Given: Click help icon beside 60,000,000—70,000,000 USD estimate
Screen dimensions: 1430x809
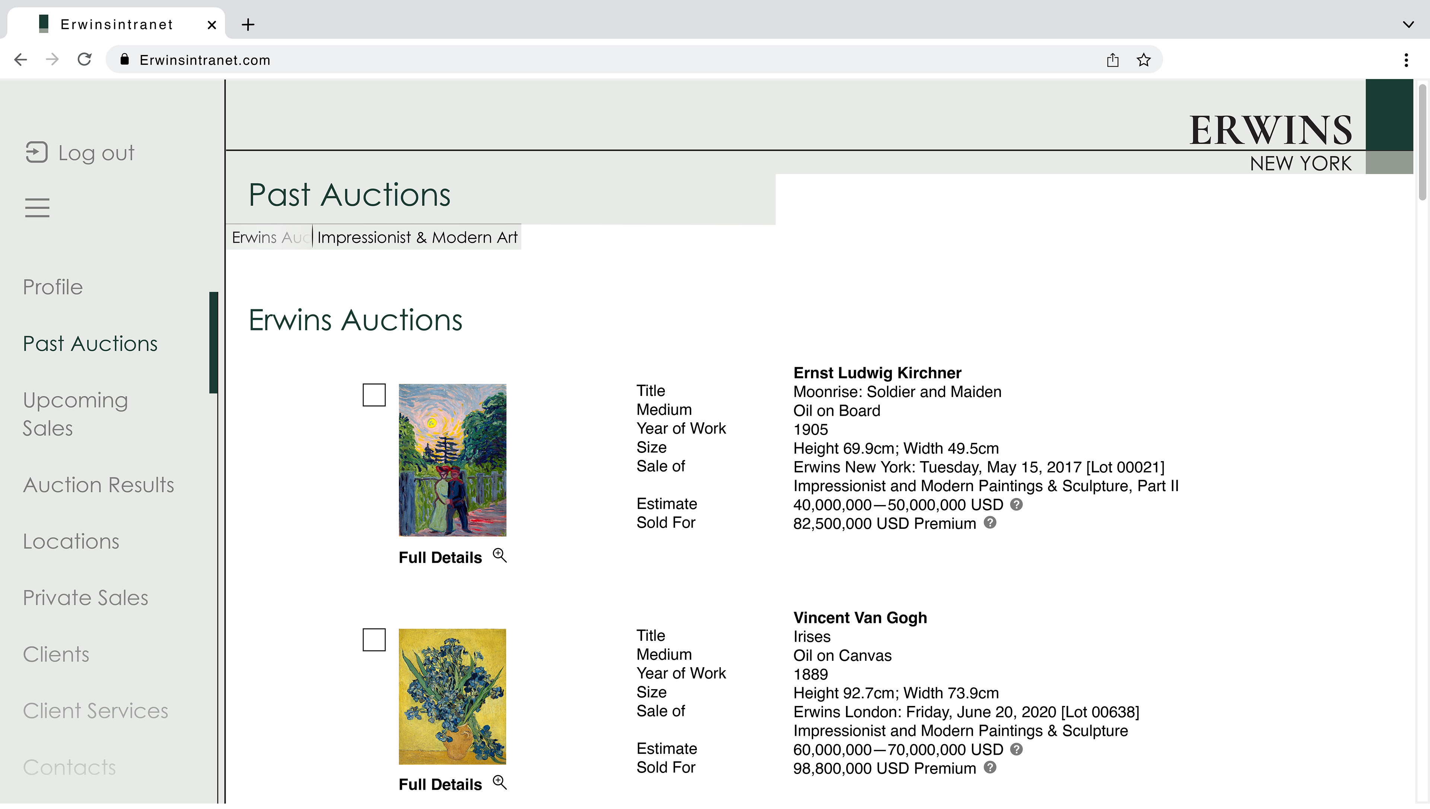Looking at the screenshot, I should [x=1016, y=749].
